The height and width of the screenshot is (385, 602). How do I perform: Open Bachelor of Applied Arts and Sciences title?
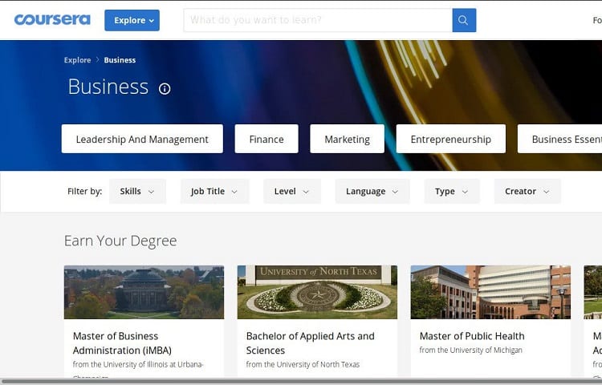point(310,343)
